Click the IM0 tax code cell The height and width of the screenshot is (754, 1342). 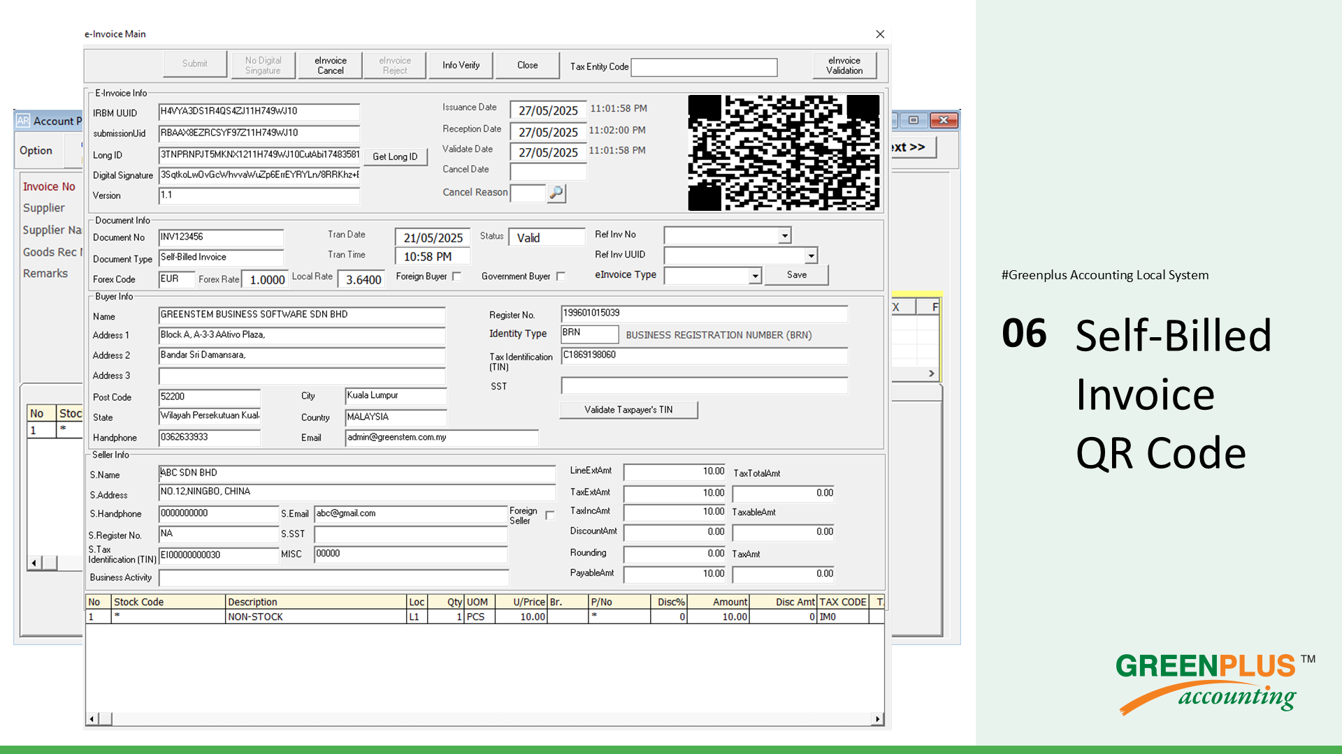click(843, 617)
